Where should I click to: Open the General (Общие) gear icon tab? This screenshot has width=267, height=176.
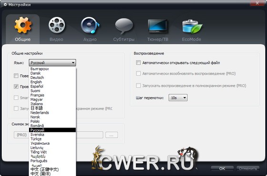coord(23,25)
